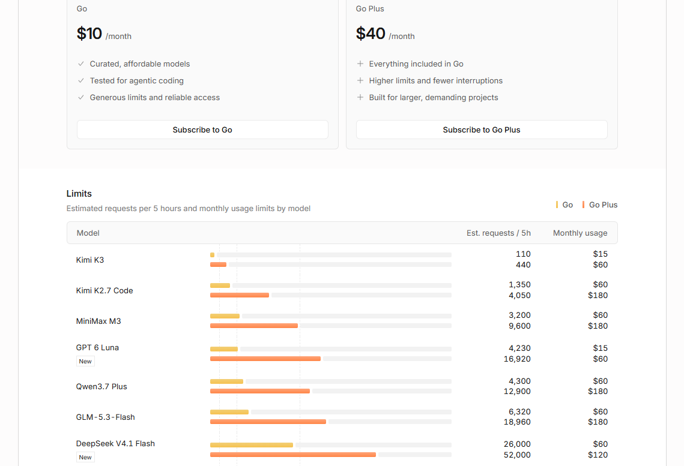Click checkmark icon beside Curated, affordable models
Viewport: 684px width, 466px height.
pyautogui.click(x=81, y=64)
